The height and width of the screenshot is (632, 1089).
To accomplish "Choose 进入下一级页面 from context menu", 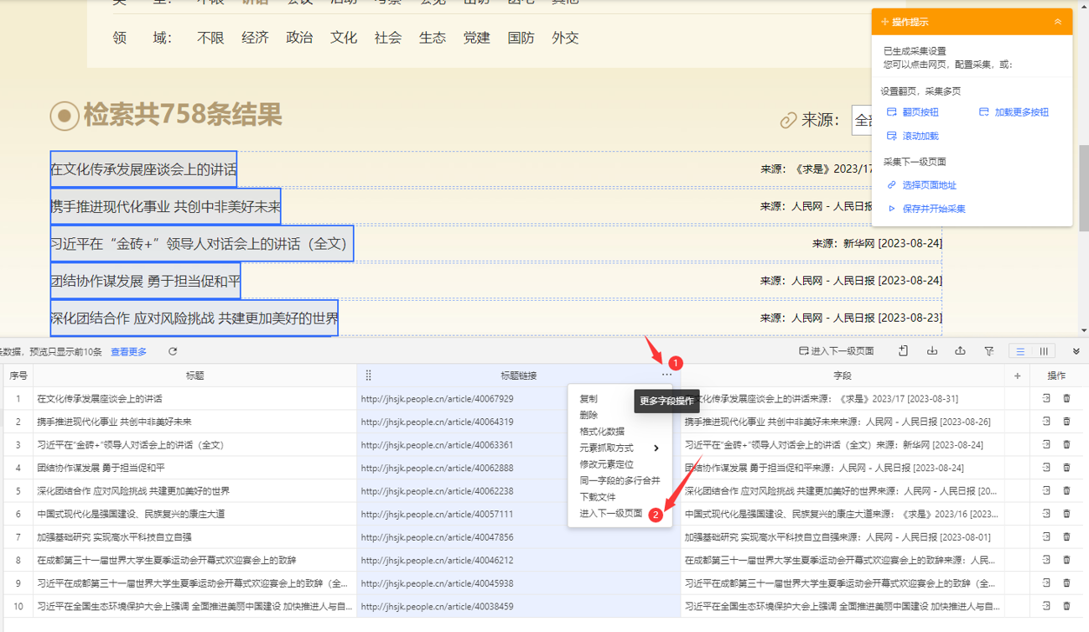I will (x=610, y=513).
